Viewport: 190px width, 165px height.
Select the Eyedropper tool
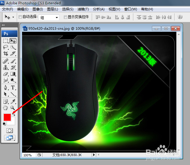pos(13,101)
